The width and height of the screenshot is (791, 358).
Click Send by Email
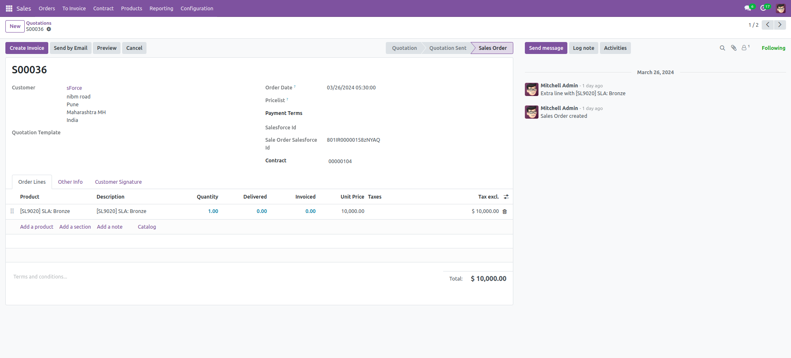tap(71, 48)
